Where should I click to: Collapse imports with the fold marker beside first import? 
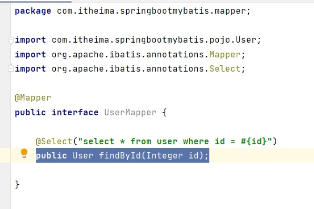click(11, 41)
